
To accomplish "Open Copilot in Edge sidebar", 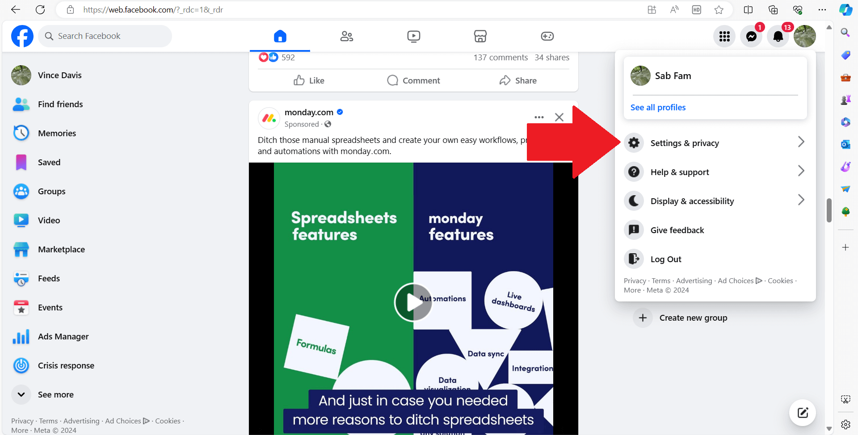I will coord(845,10).
